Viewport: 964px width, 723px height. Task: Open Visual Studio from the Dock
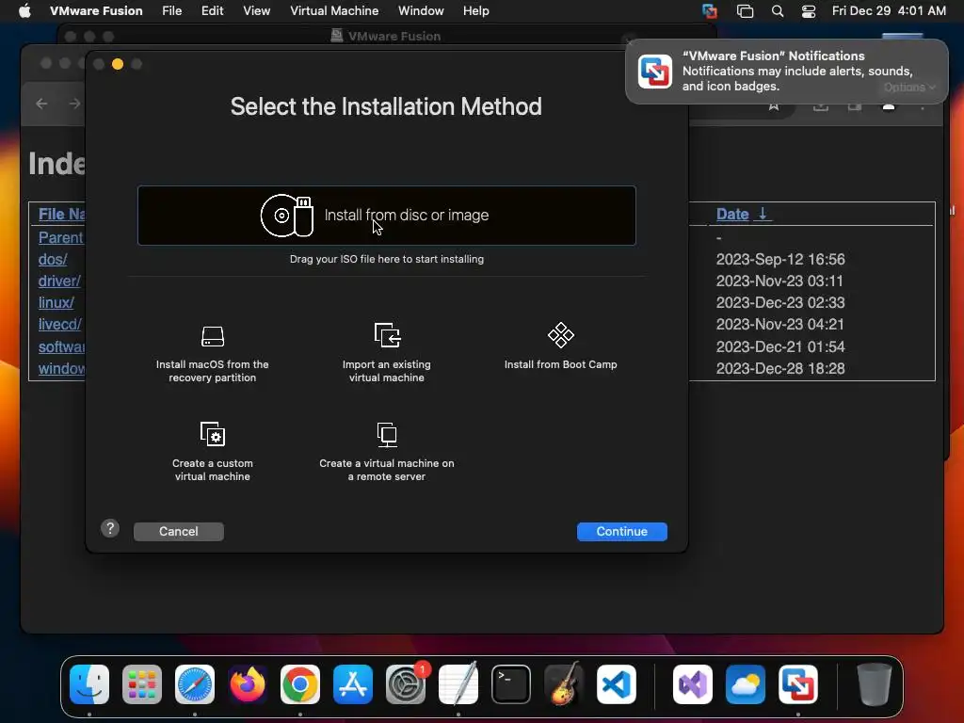pos(693,684)
